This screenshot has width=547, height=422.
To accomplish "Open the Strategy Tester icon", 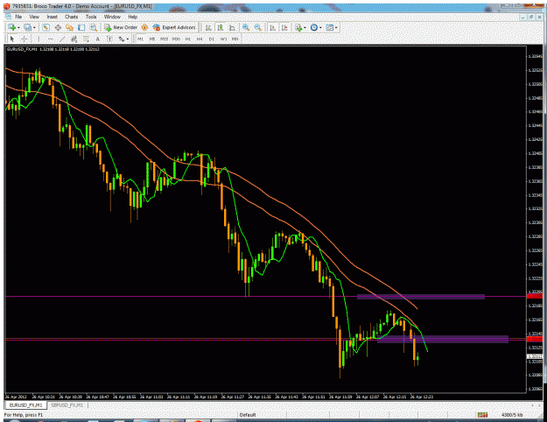I will pos(94,27).
